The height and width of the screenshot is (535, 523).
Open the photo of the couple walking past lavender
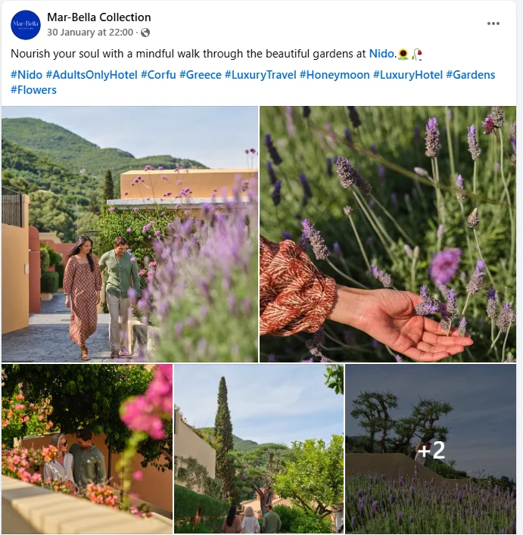[129, 234]
